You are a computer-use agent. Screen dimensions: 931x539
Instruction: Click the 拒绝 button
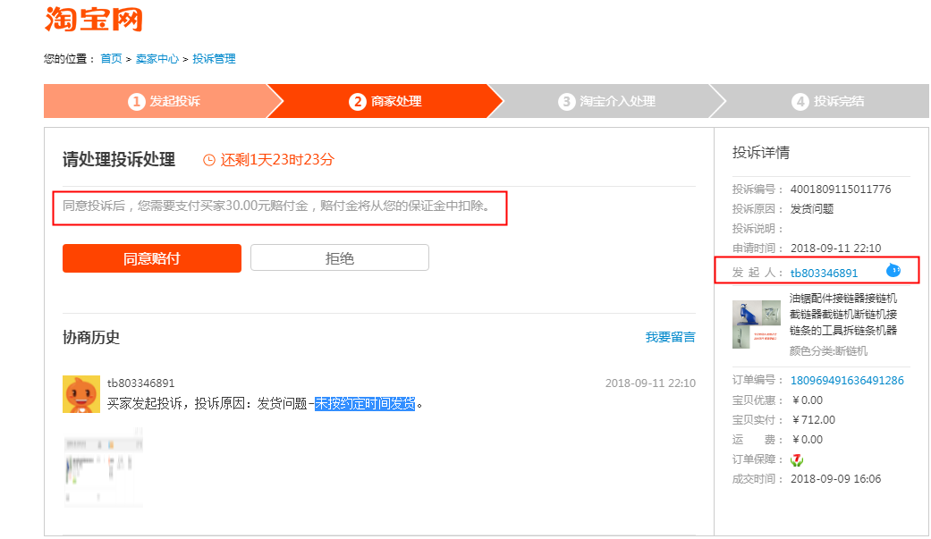(x=340, y=257)
